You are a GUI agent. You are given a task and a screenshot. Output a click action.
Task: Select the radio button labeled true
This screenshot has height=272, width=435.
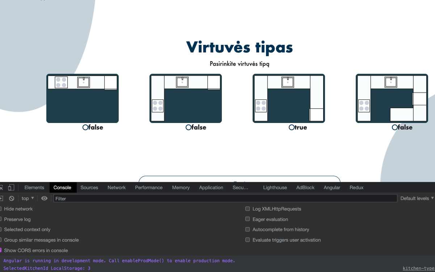(291, 127)
